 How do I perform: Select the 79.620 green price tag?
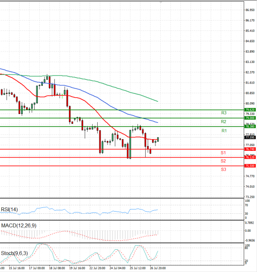(x=250, y=110)
